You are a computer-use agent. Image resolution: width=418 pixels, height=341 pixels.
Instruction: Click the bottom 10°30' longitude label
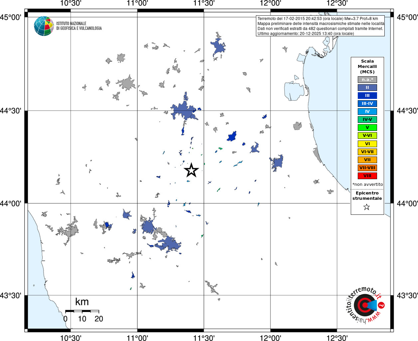(x=71, y=338)
